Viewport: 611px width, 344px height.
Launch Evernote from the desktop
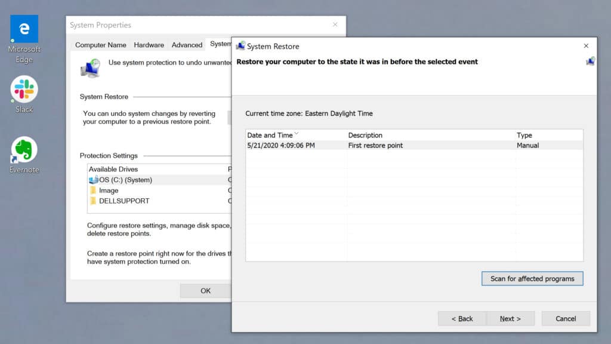[23, 148]
